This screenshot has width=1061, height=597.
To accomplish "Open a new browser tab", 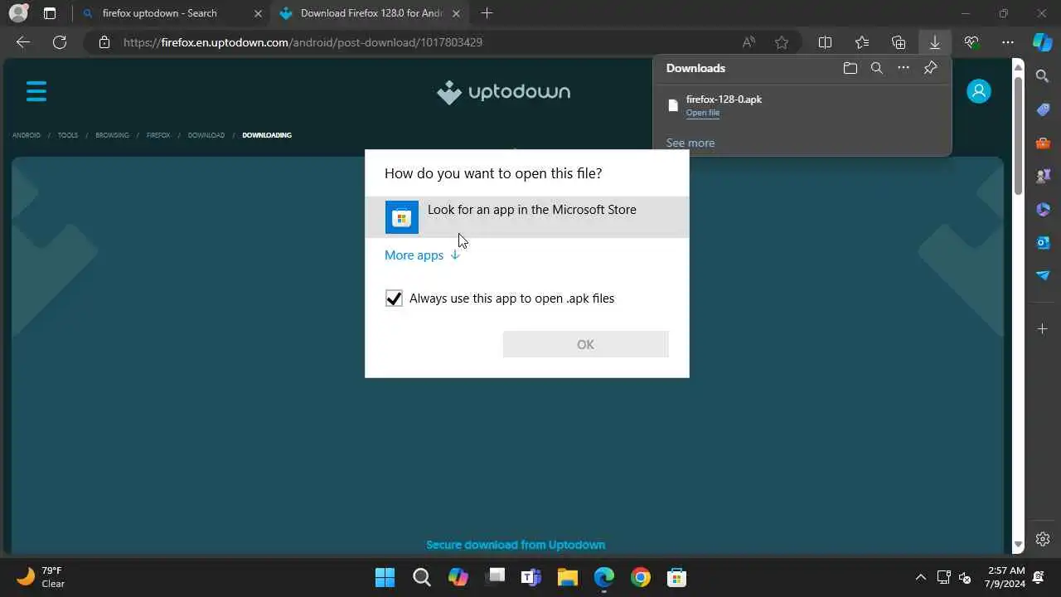I will point(487,13).
